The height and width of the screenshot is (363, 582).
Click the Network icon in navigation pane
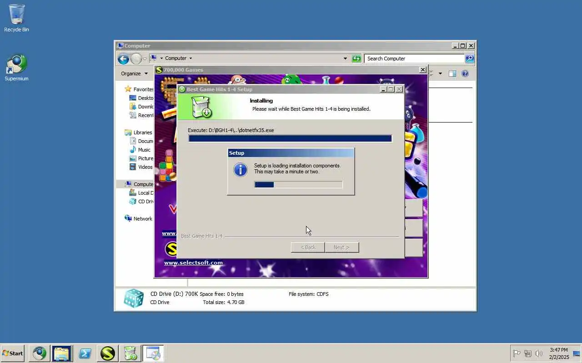pos(128,219)
